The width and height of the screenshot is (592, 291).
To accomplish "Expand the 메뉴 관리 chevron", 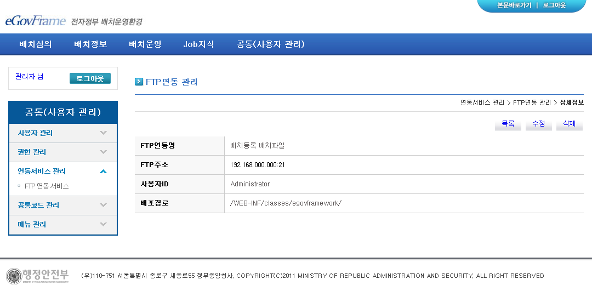I will pos(103,225).
